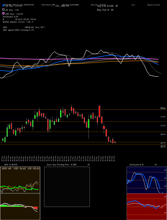Click the 'ADX: 40 +DY: 14.42 -DY: 33.65' header

20,169
